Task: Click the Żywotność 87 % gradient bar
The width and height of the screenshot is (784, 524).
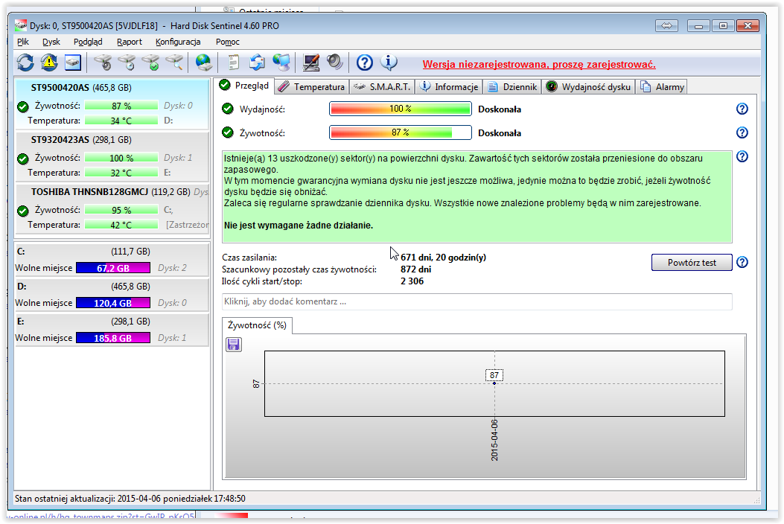Action: (401, 132)
